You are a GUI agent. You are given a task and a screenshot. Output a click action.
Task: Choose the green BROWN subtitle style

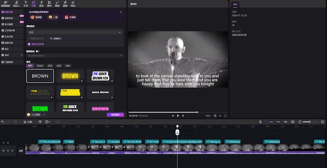40,107
